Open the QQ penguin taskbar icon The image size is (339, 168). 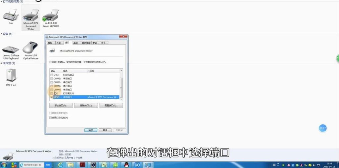coord(126,165)
